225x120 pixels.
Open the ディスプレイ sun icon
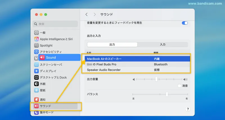click(x=37, y=71)
